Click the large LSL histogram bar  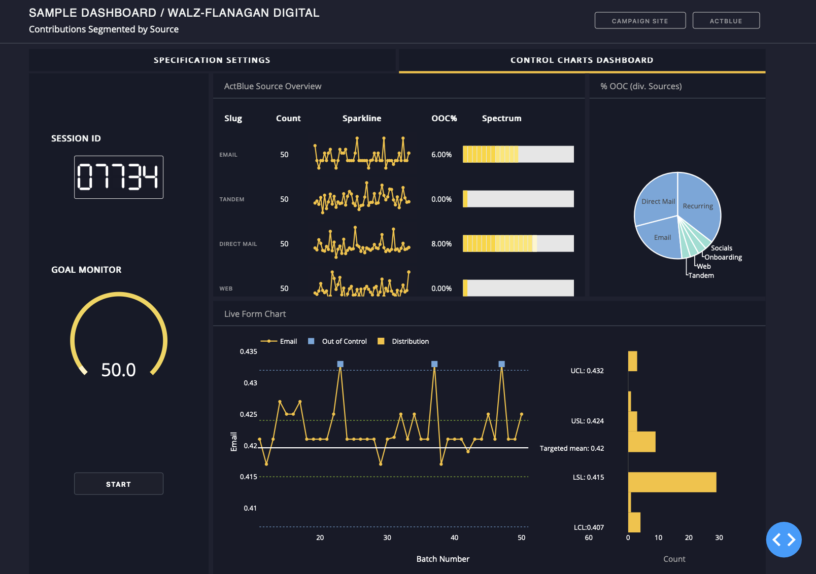pyautogui.click(x=671, y=483)
